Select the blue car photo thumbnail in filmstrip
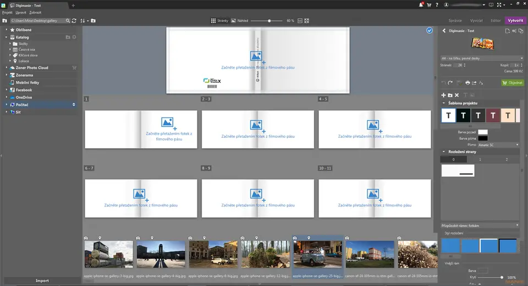 (x=317, y=254)
